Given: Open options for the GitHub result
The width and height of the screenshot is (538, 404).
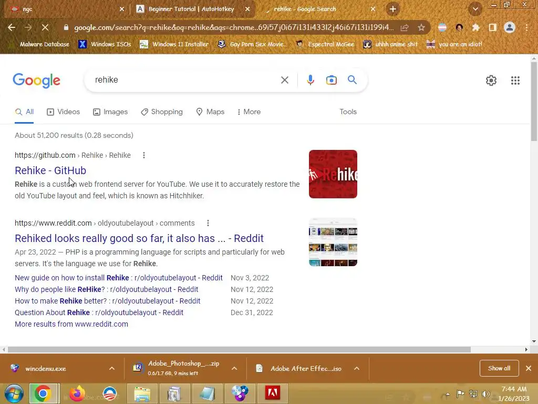Looking at the screenshot, I should click(144, 155).
